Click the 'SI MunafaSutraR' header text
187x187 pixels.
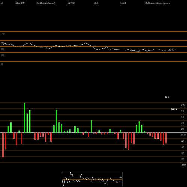pos(46,3)
